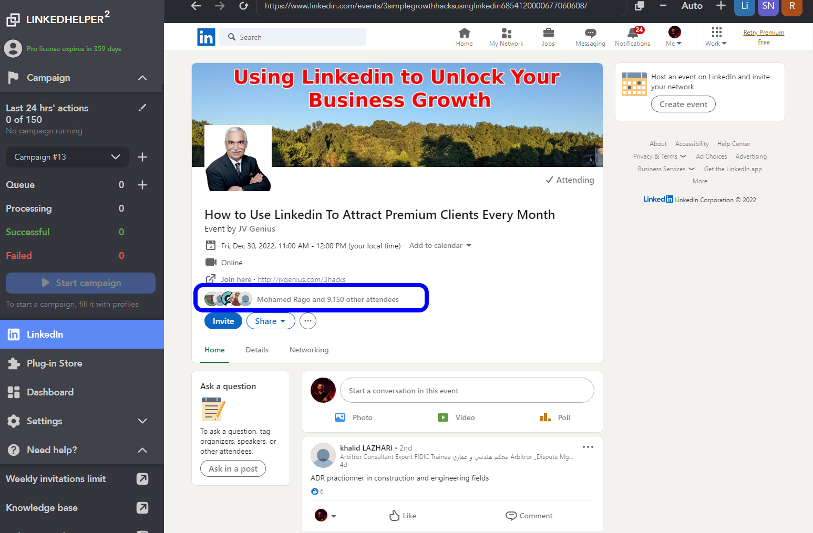Click the Invite button
The height and width of the screenshot is (533, 813).
(223, 321)
